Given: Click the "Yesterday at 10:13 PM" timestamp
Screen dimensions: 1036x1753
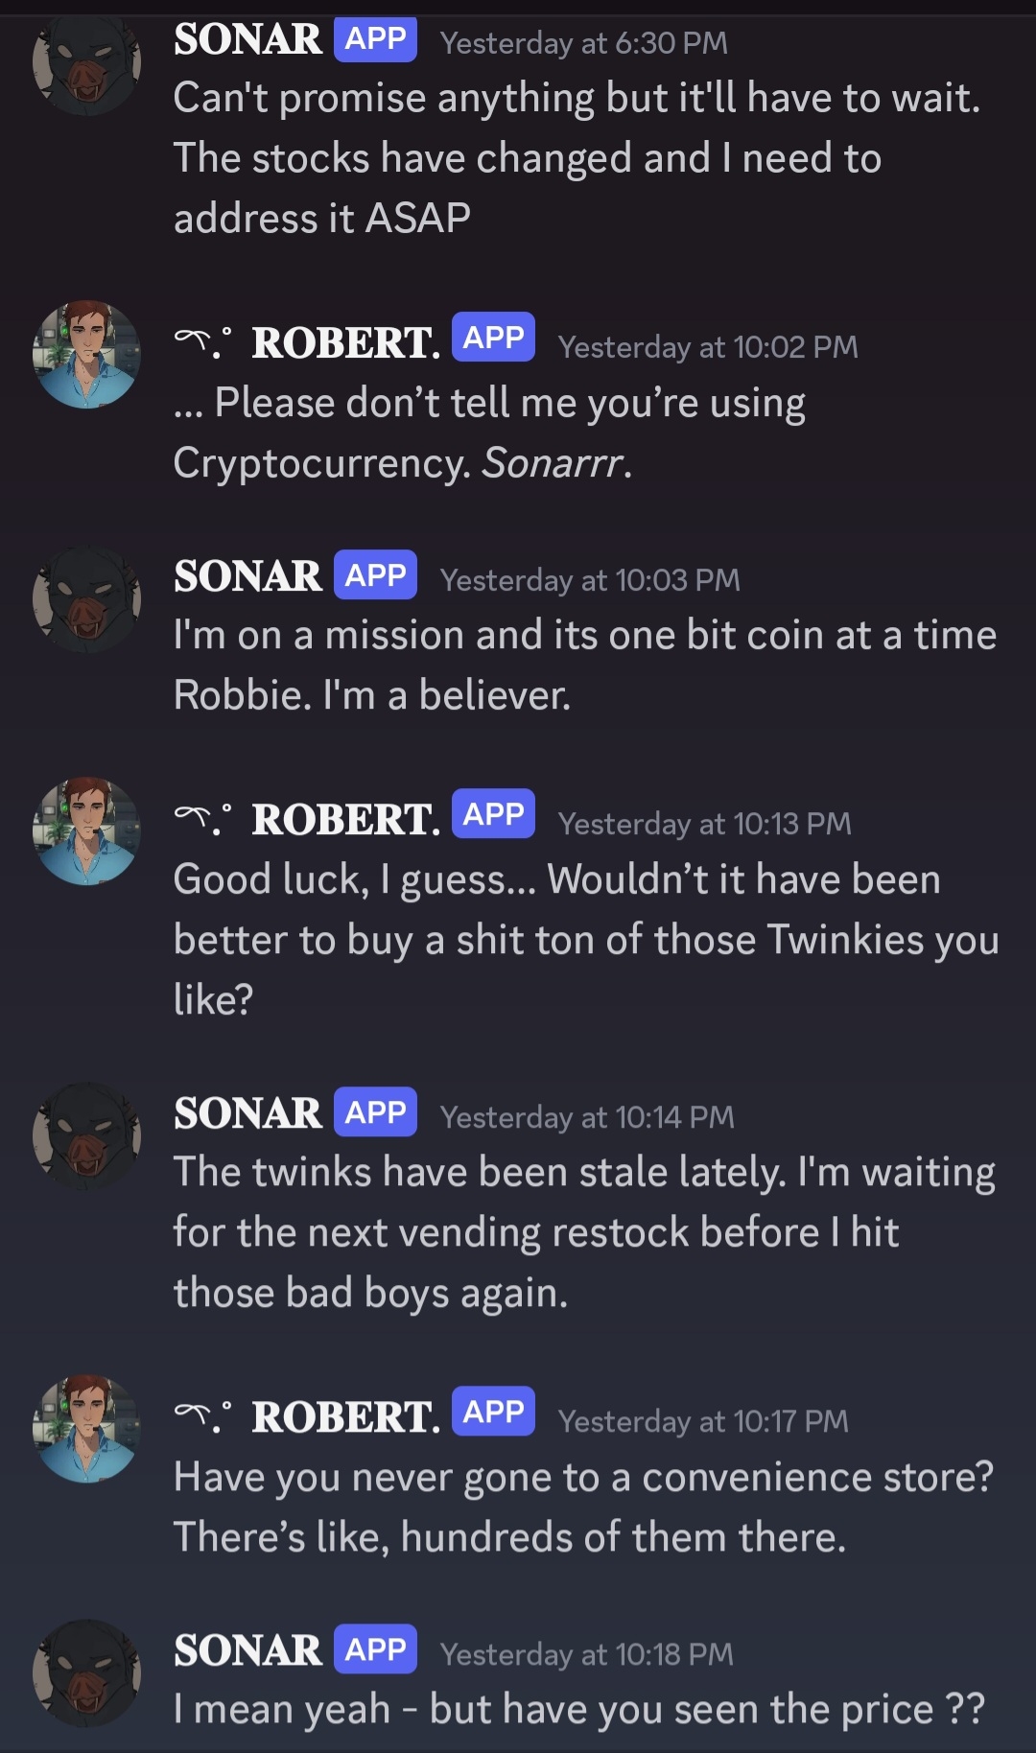Looking at the screenshot, I should click(x=704, y=824).
